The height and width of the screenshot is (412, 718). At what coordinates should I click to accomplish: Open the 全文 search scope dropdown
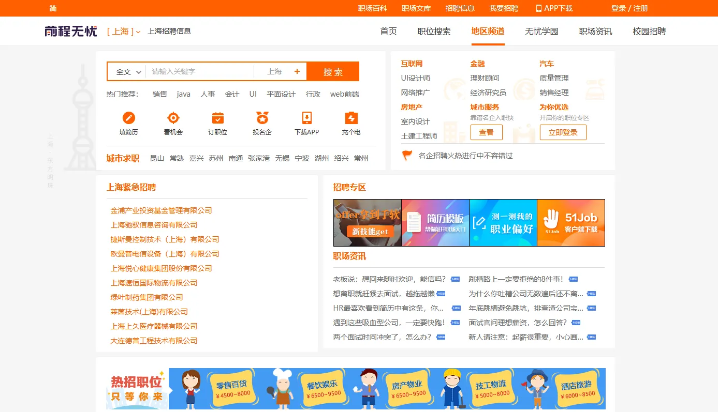[128, 72]
